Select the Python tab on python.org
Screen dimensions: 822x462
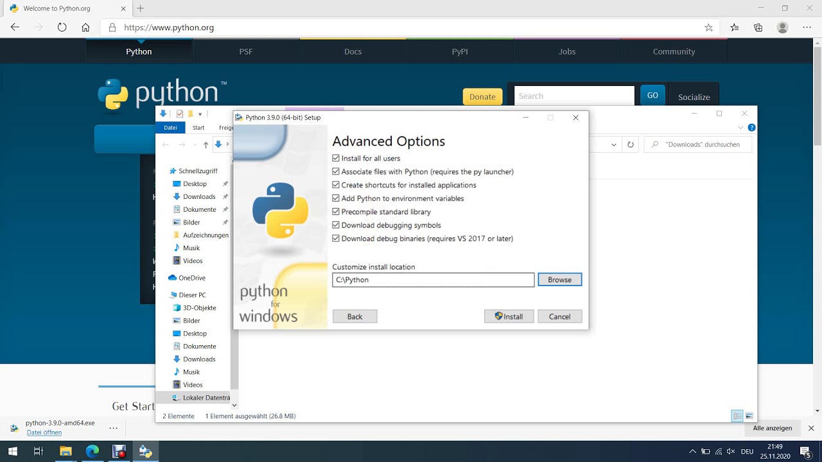tap(139, 51)
